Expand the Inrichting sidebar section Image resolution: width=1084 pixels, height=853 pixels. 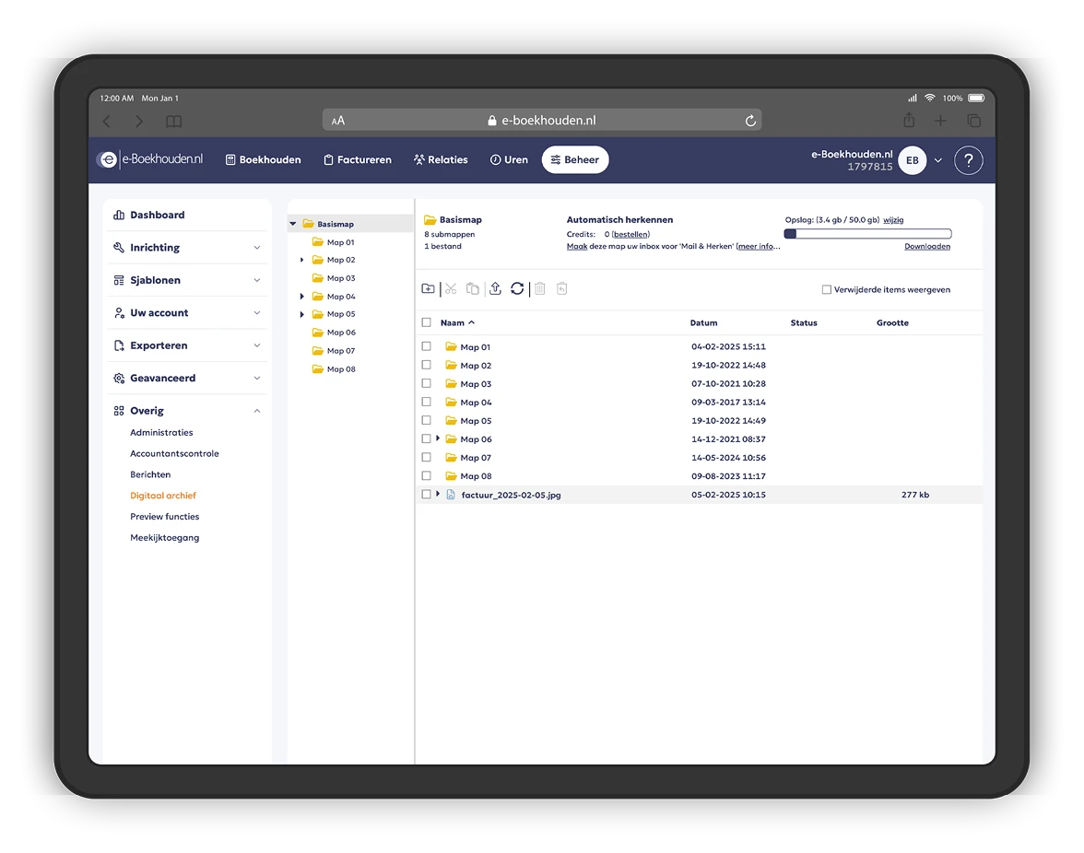186,247
